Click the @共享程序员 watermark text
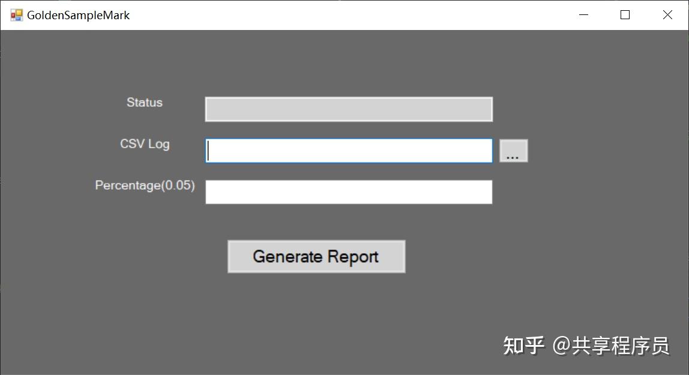689x375 pixels. click(610, 346)
